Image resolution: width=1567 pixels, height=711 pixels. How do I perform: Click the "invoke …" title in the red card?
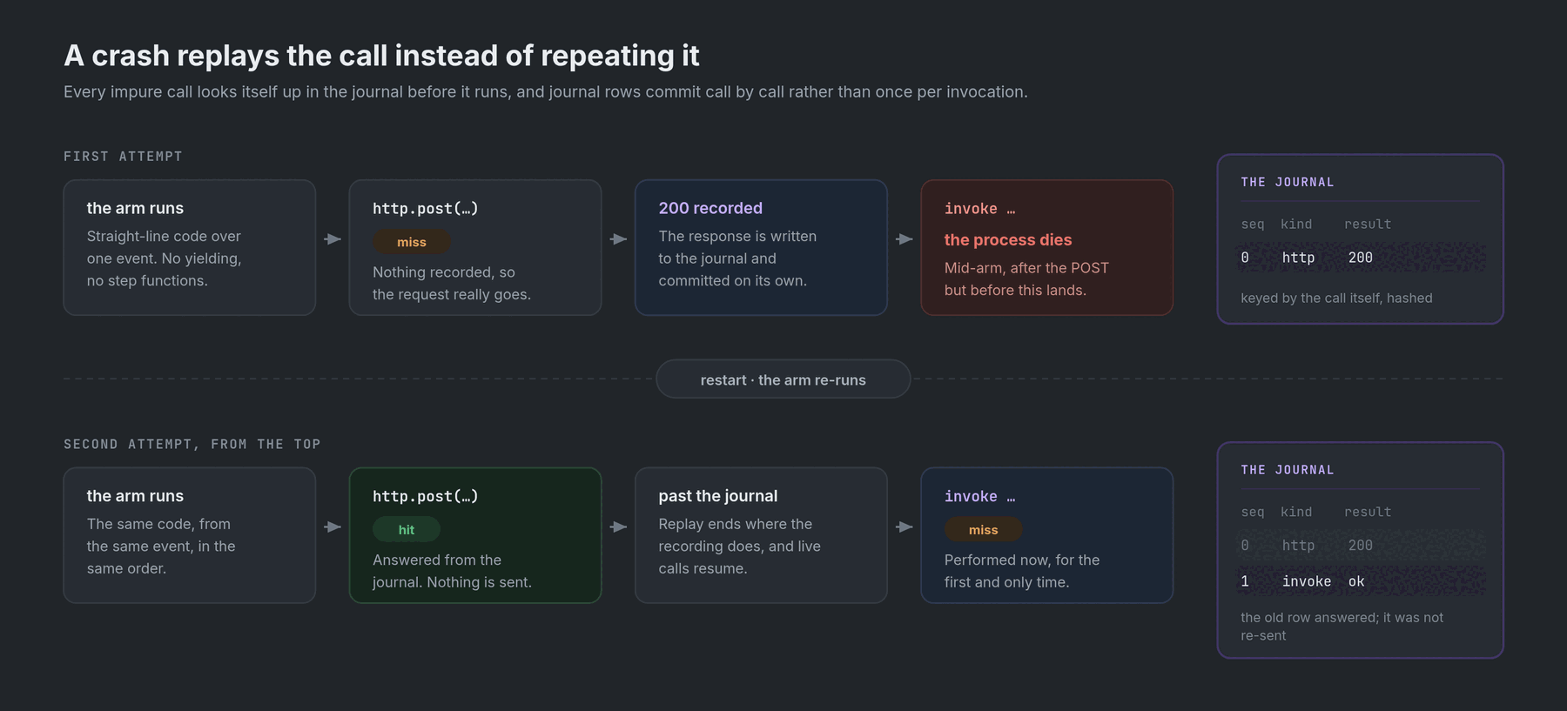(979, 209)
